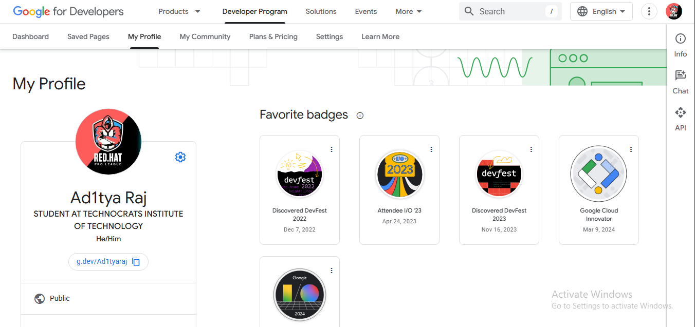Open the Chat side panel
The height and width of the screenshot is (327, 695).
(x=681, y=82)
